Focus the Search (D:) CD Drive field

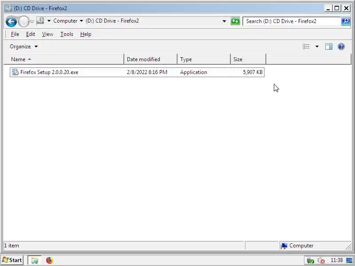292,21
